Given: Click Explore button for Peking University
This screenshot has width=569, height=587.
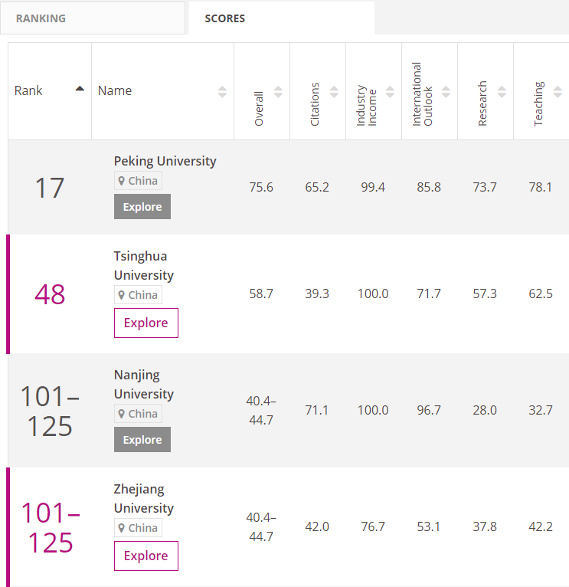Looking at the screenshot, I should [x=142, y=207].
